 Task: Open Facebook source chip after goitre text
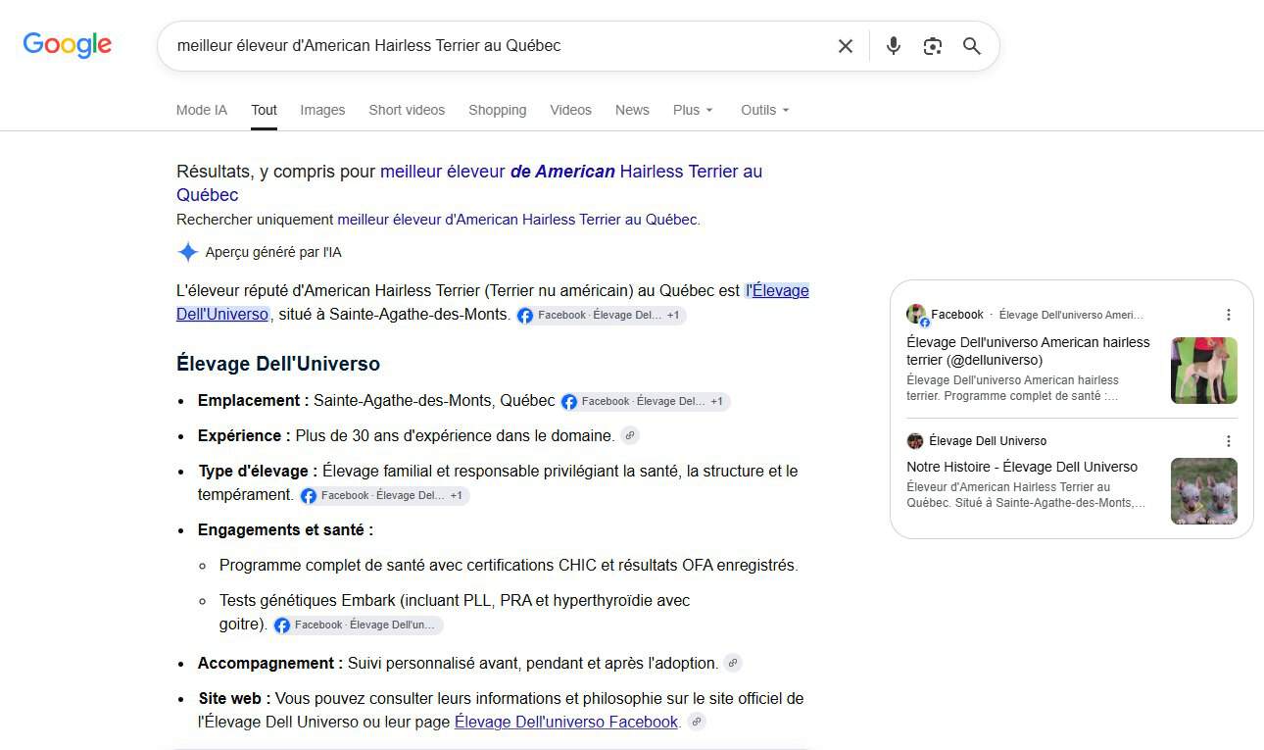(x=358, y=625)
